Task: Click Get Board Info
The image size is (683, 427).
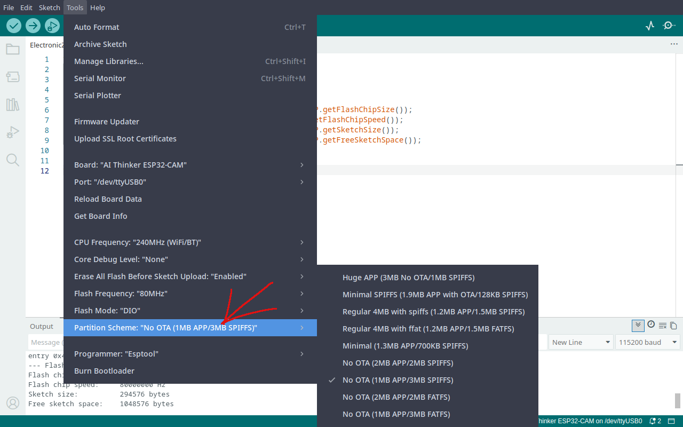Action: click(x=190, y=216)
